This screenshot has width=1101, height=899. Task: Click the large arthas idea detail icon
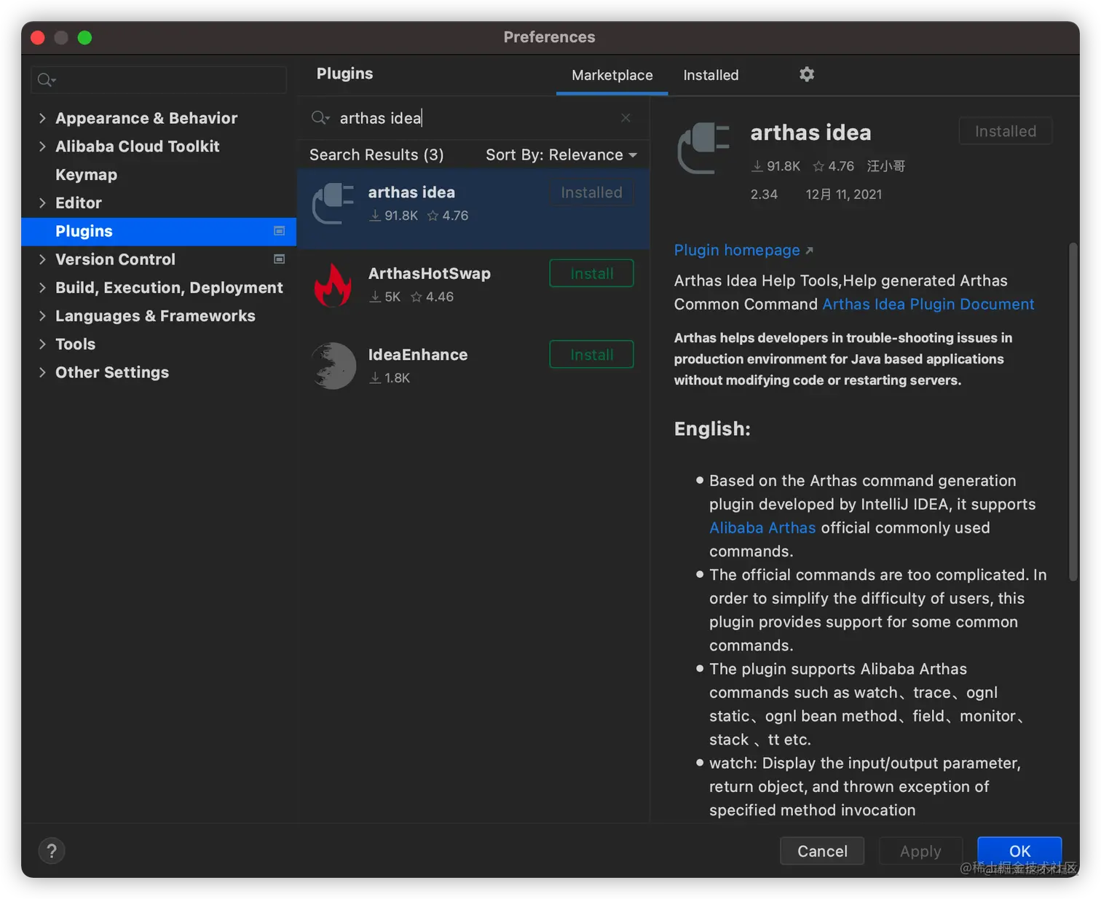pyautogui.click(x=703, y=148)
